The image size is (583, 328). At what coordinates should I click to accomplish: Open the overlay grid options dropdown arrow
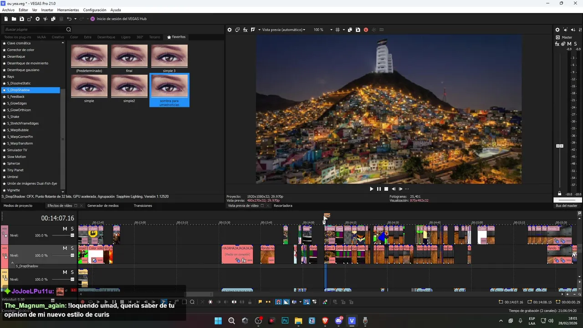343,30
